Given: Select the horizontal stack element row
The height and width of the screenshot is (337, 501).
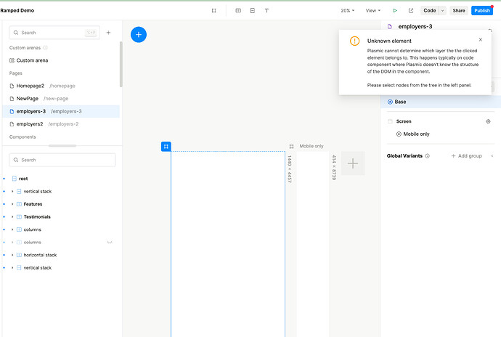Looking at the screenshot, I should (61, 255).
